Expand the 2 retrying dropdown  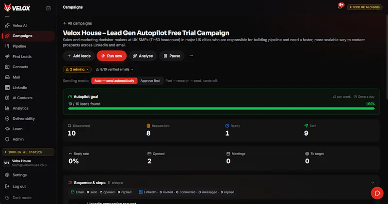pos(77,69)
